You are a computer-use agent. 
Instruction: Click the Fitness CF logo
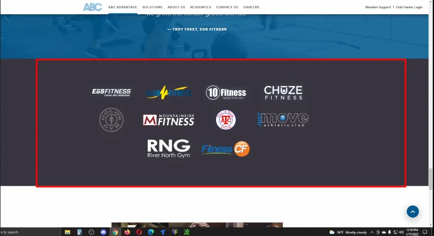coord(226,149)
